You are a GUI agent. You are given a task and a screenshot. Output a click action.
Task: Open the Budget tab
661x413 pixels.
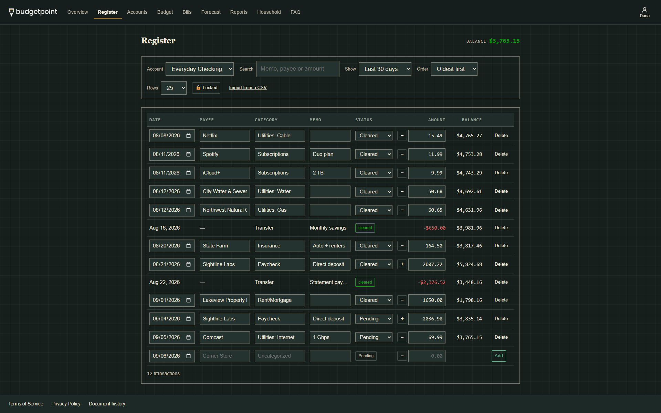(165, 12)
